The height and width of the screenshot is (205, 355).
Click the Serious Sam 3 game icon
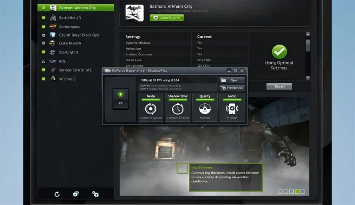[x=53, y=70]
